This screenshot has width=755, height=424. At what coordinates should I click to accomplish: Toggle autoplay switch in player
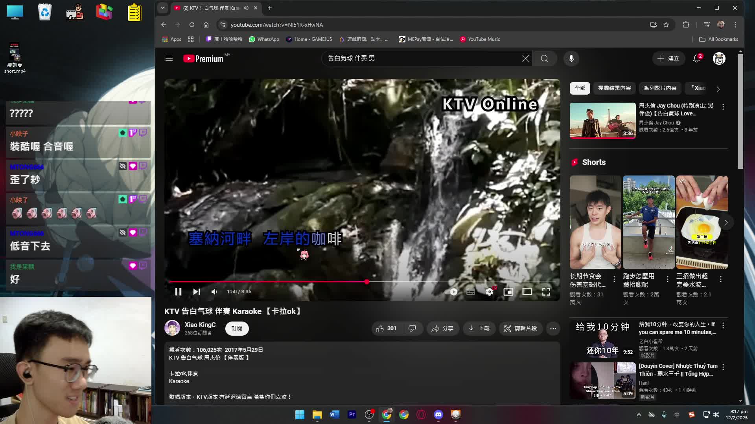point(451,292)
